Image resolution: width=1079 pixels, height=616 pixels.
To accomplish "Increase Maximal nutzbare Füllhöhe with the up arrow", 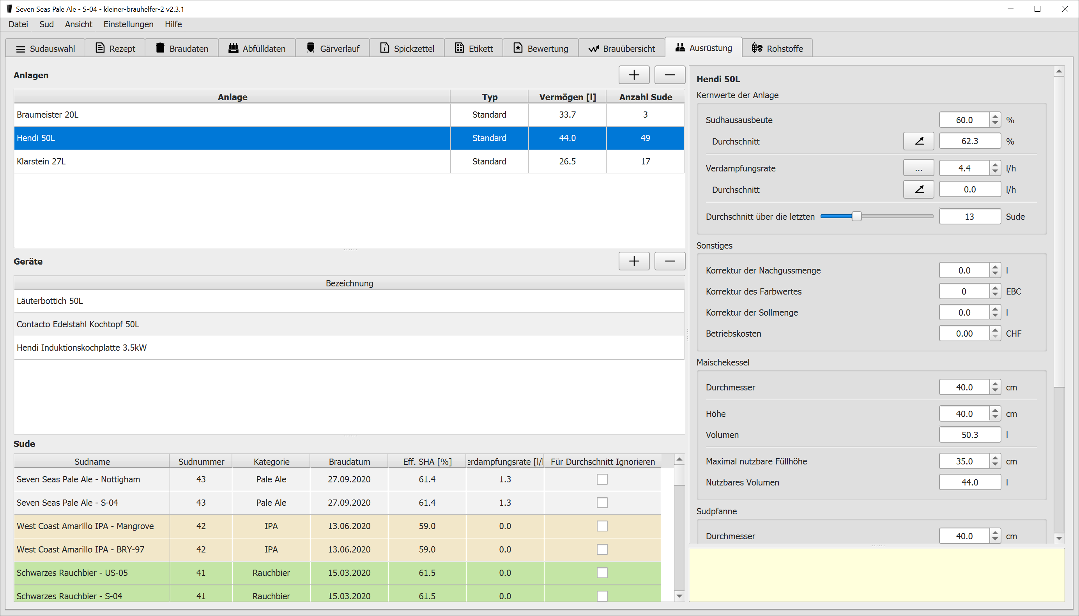I will point(995,458).
